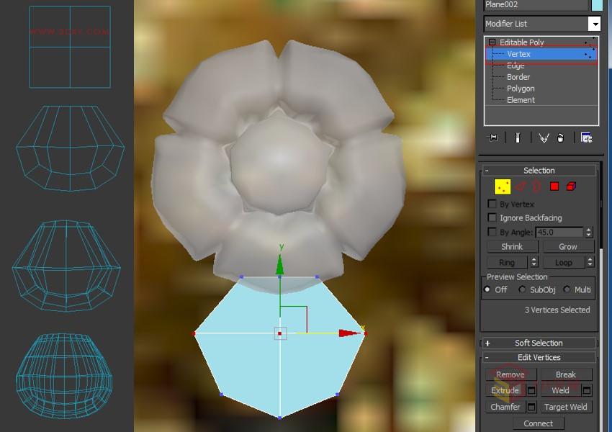Click the object color swatch next to Plane002
The width and height of the screenshot is (612, 432).
click(x=599, y=5)
